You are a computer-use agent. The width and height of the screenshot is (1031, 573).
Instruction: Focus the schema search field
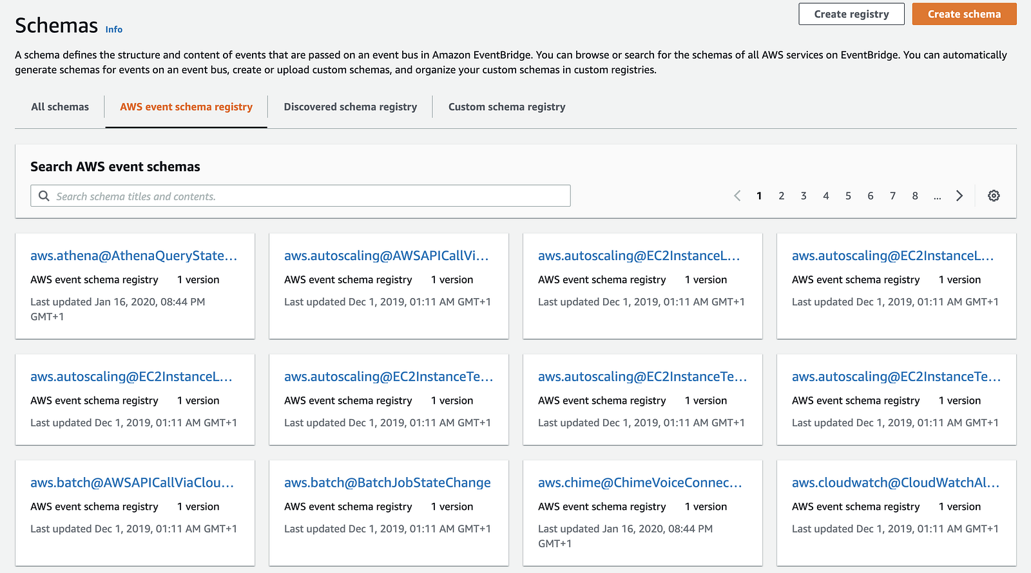(x=309, y=196)
